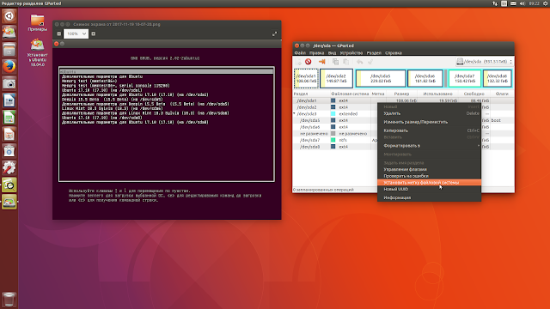Open the Справка menu in GParted

tap(394, 53)
